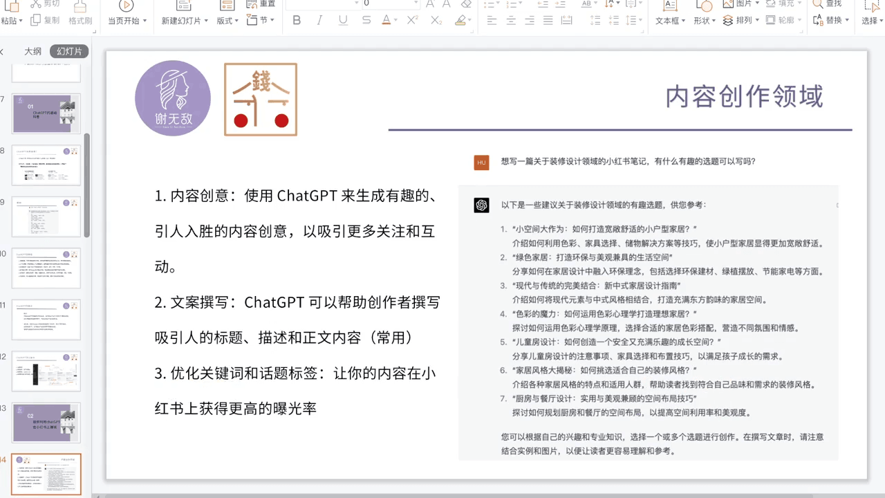
Task: Select slide 13 thumbnail
Action: [46, 423]
